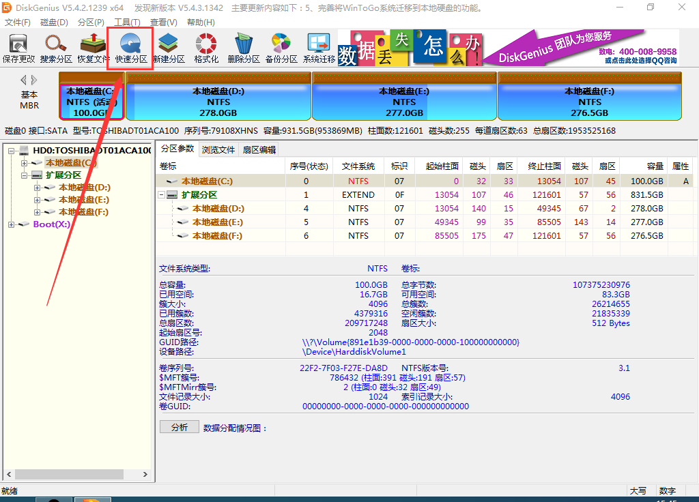The height and width of the screenshot is (502, 699).
Task: Click the 保存更改 save changes icon
Action: (18, 48)
